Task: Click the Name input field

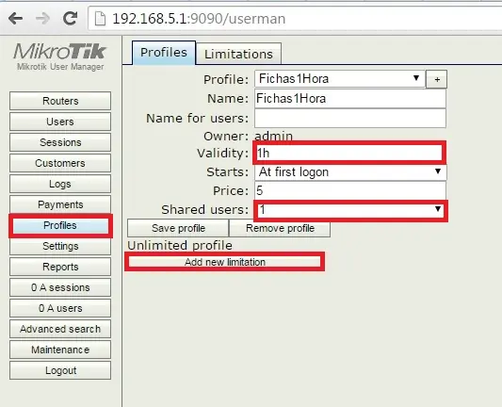Action: (350, 99)
